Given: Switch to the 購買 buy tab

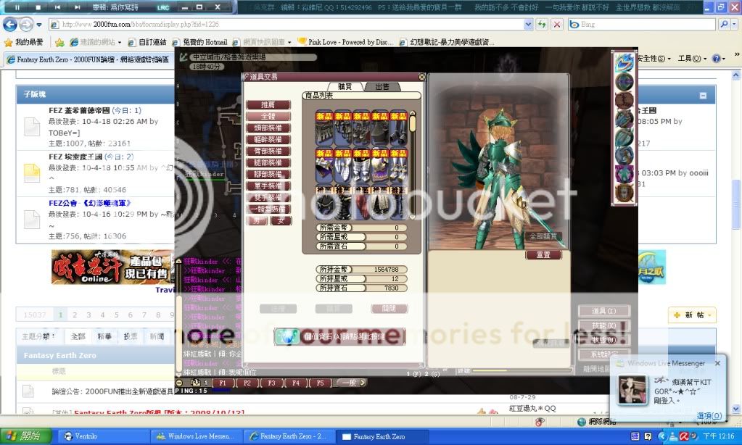Looking at the screenshot, I should (x=350, y=86).
